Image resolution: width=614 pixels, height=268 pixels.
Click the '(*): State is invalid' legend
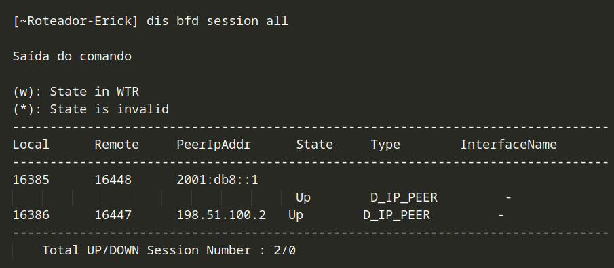pos(91,109)
